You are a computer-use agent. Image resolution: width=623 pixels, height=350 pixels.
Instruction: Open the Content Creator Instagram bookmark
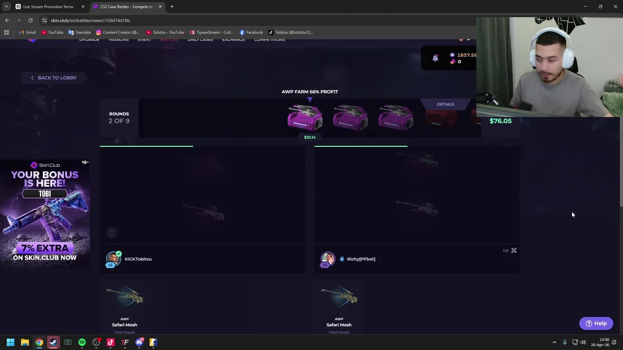point(118,32)
